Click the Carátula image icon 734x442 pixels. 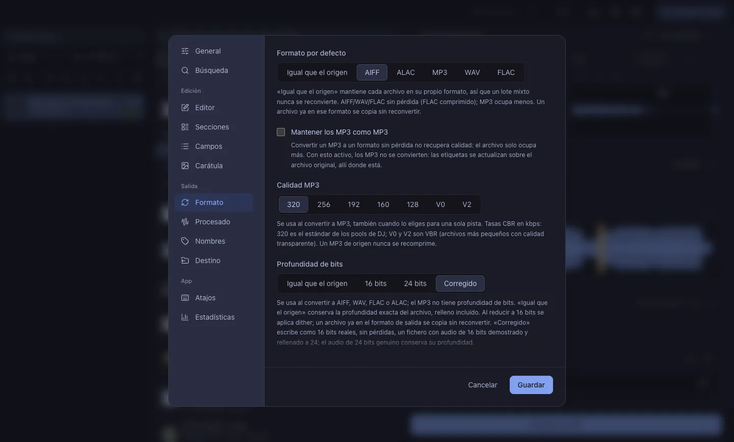(185, 166)
